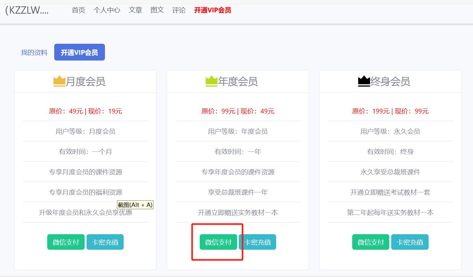Choose 卡密充值 for 终身会员
Viewport: 473px width, 277px height.
click(x=410, y=242)
